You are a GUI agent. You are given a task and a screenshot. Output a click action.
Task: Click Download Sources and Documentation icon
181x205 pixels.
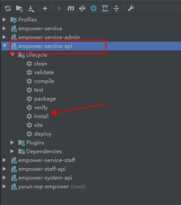coord(31,9)
